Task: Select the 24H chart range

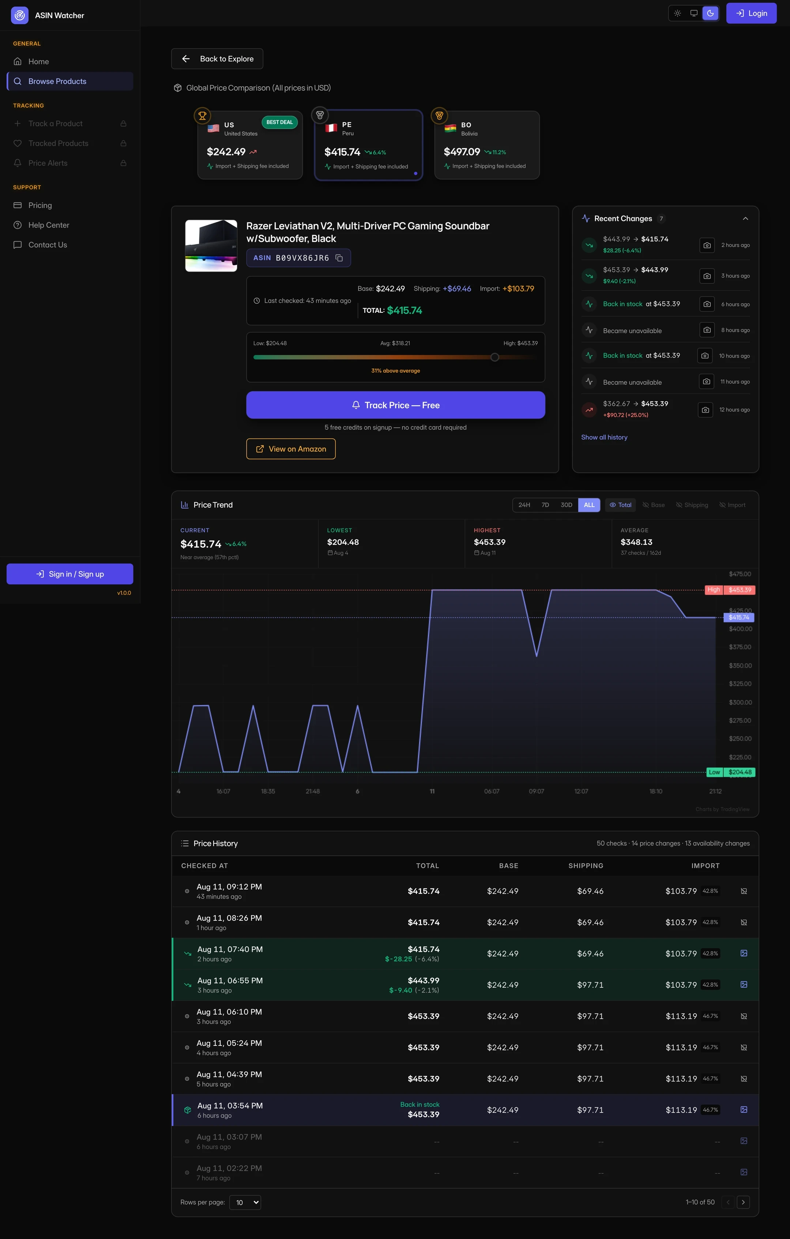Action: (524, 505)
